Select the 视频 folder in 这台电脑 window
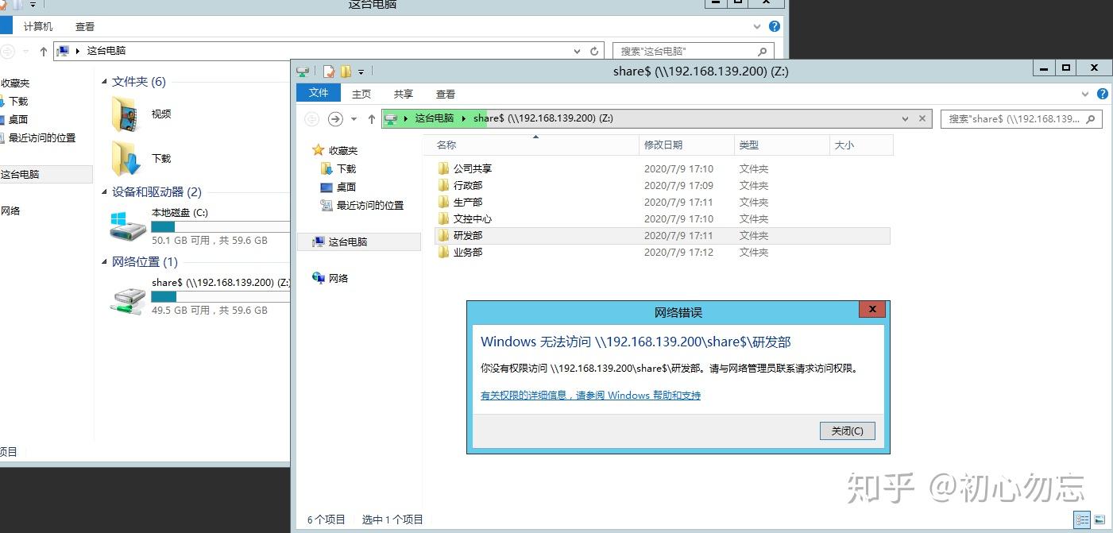 point(141,114)
